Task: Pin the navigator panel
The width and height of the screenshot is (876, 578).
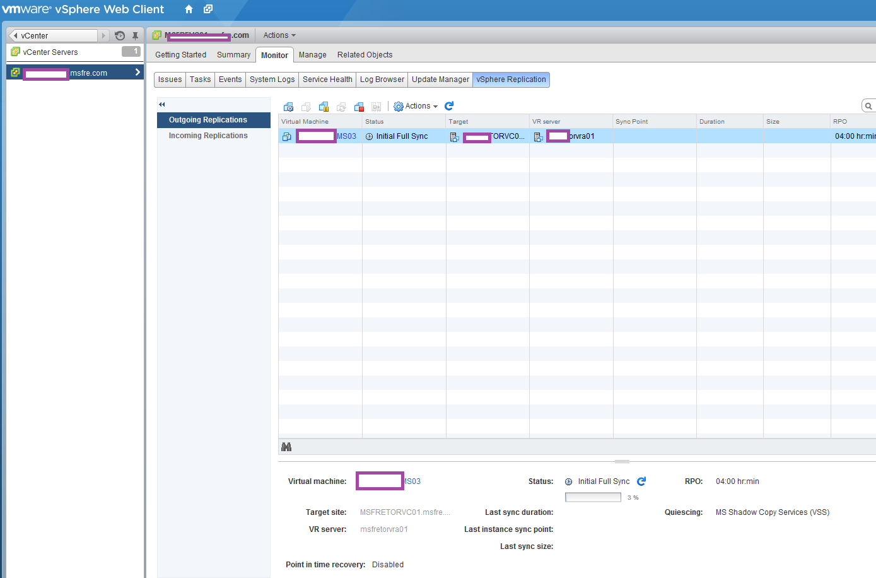Action: 135,36
